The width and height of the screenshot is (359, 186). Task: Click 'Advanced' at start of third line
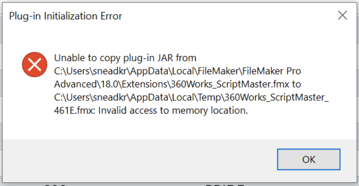tap(75, 84)
